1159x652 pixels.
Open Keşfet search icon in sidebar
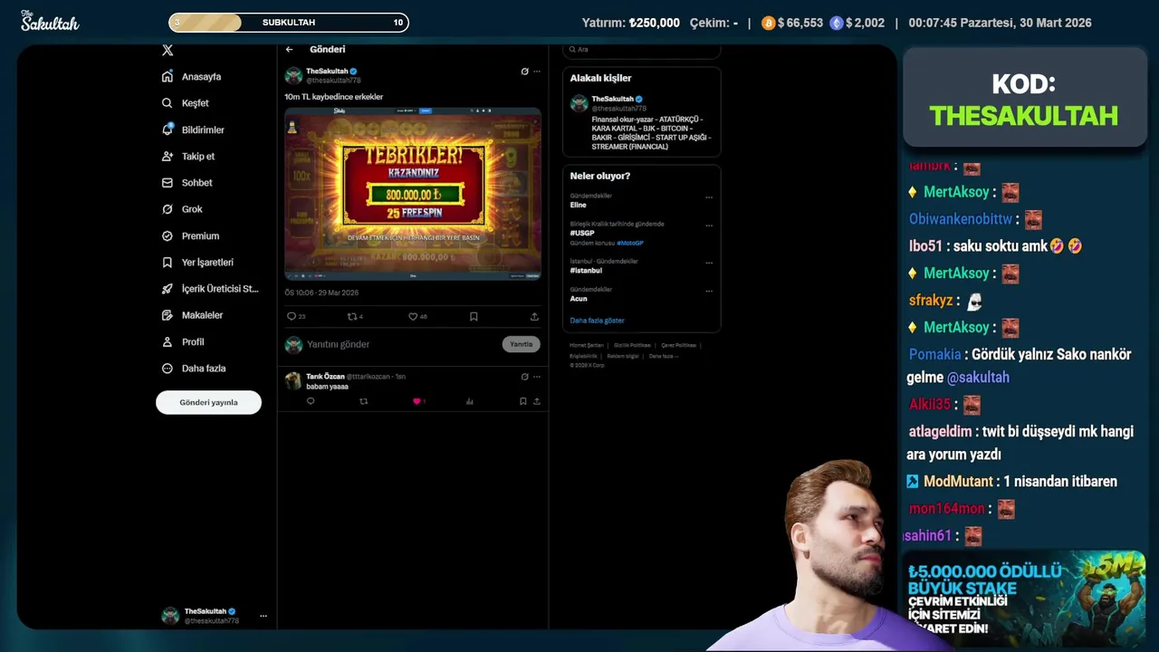click(168, 103)
